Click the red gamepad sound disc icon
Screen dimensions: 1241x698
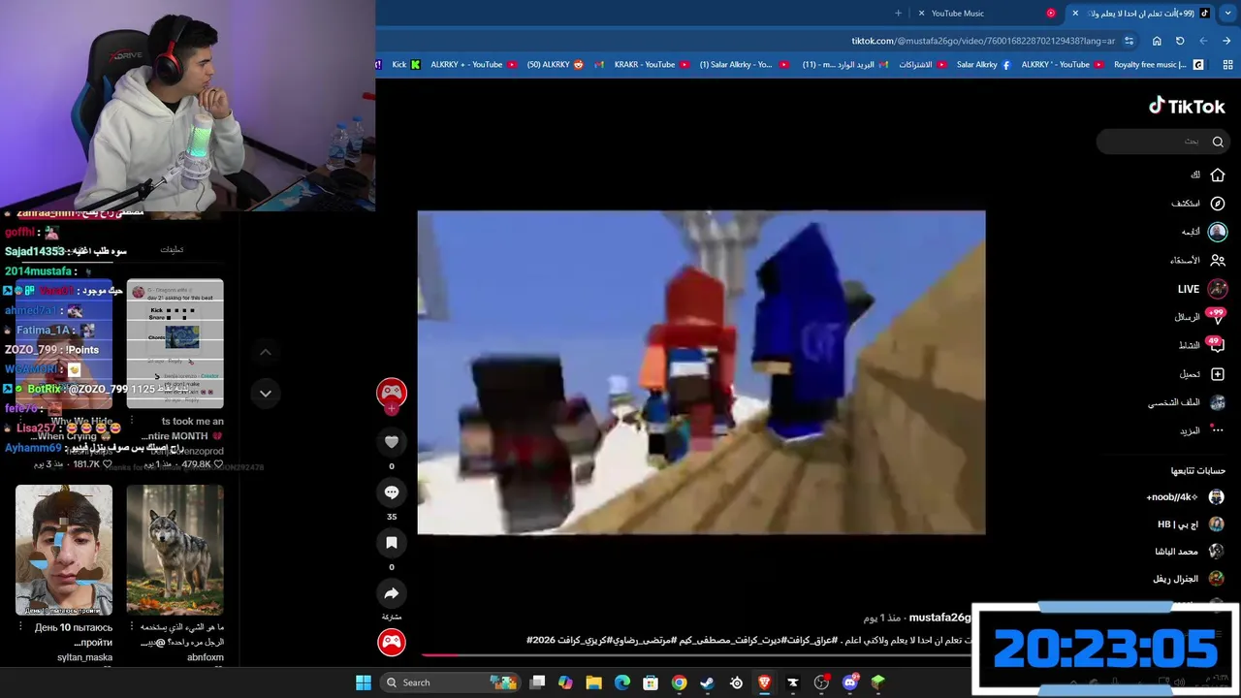392,642
